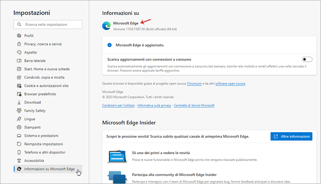Select Informazioni su Microsoft Edge entry
The width and height of the screenshot is (321, 184).
pos(48,169)
